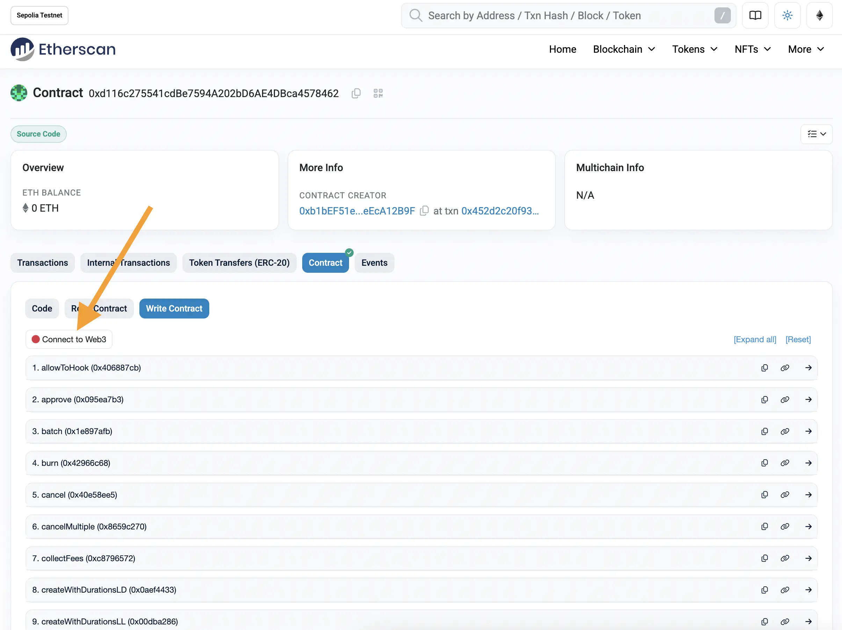Click the contract verified checkmark icon
The image size is (842, 630).
pos(349,252)
